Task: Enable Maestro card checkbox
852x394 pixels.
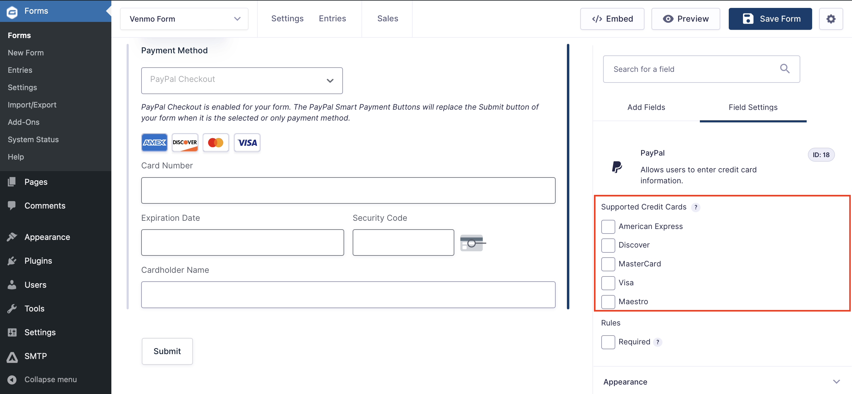Action: tap(608, 302)
